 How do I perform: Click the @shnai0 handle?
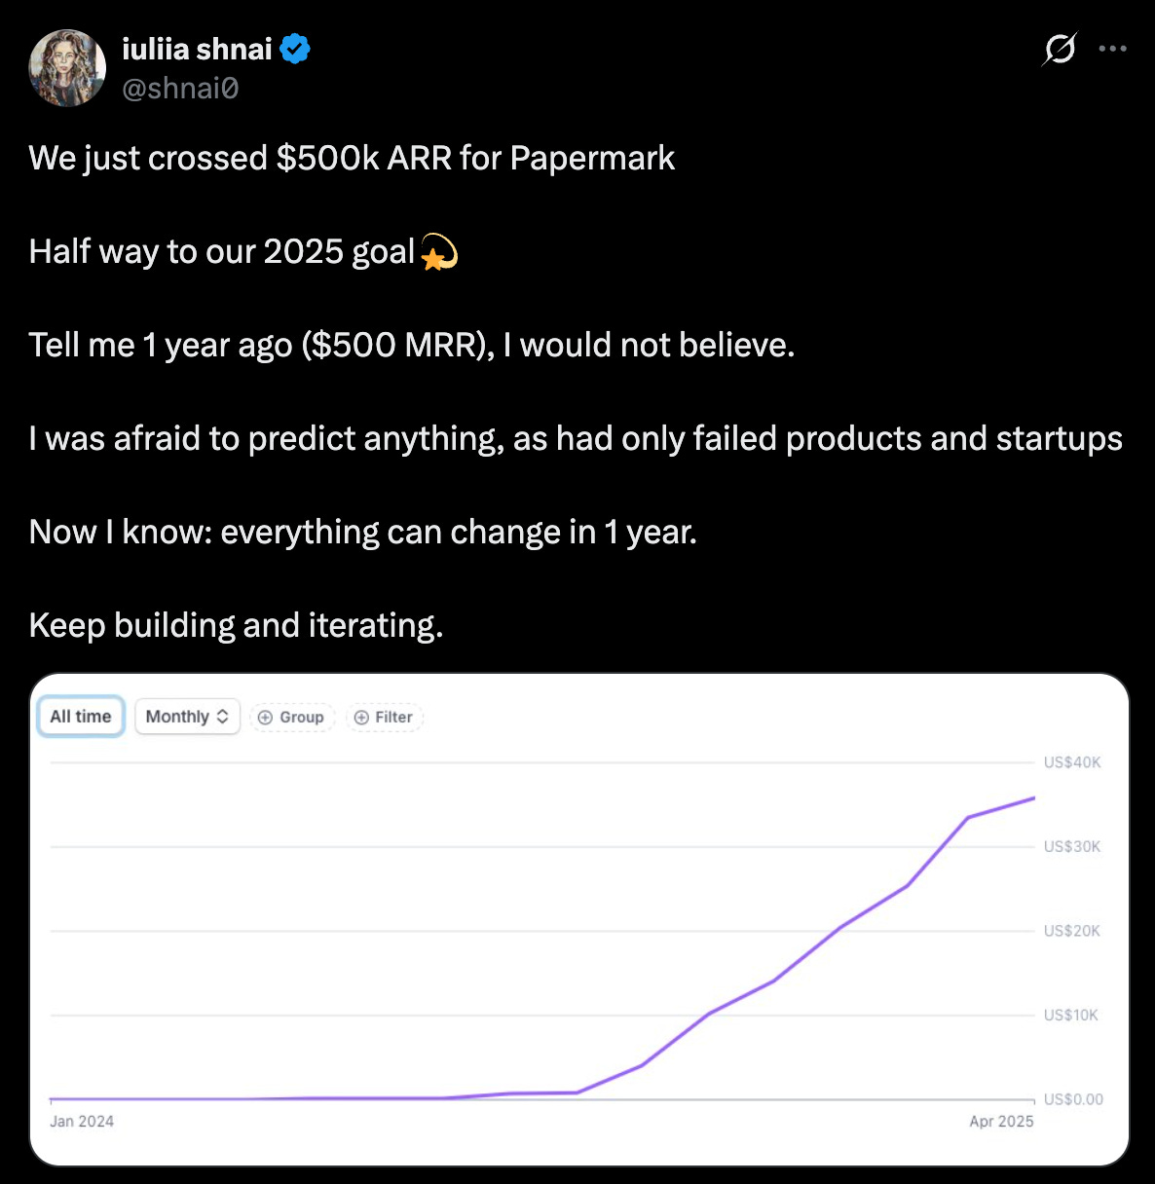pyautogui.click(x=180, y=89)
